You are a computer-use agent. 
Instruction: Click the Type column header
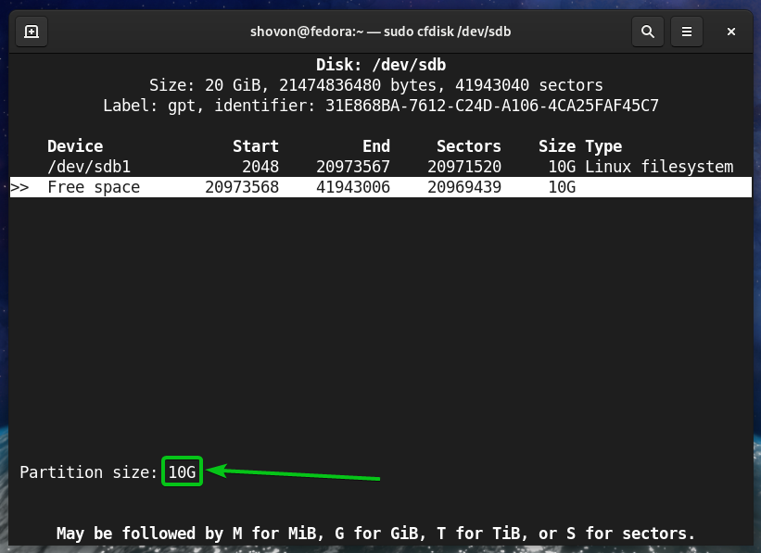pyautogui.click(x=603, y=146)
